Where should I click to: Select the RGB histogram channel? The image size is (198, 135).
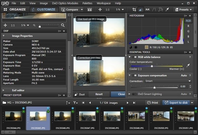coord(188,21)
